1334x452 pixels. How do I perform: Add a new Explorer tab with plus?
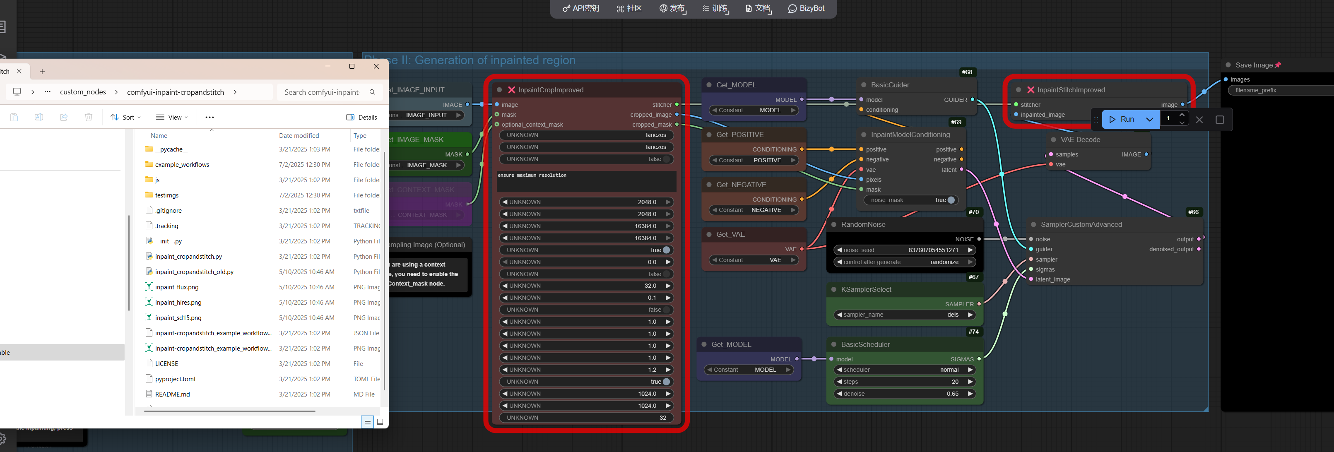point(43,72)
